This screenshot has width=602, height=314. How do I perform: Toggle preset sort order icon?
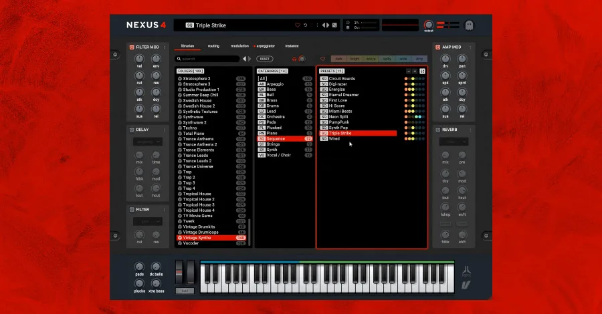point(422,71)
